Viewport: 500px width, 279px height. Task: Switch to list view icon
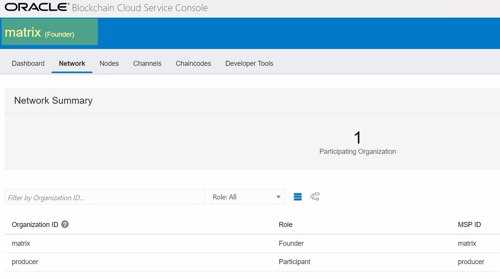coord(298,197)
